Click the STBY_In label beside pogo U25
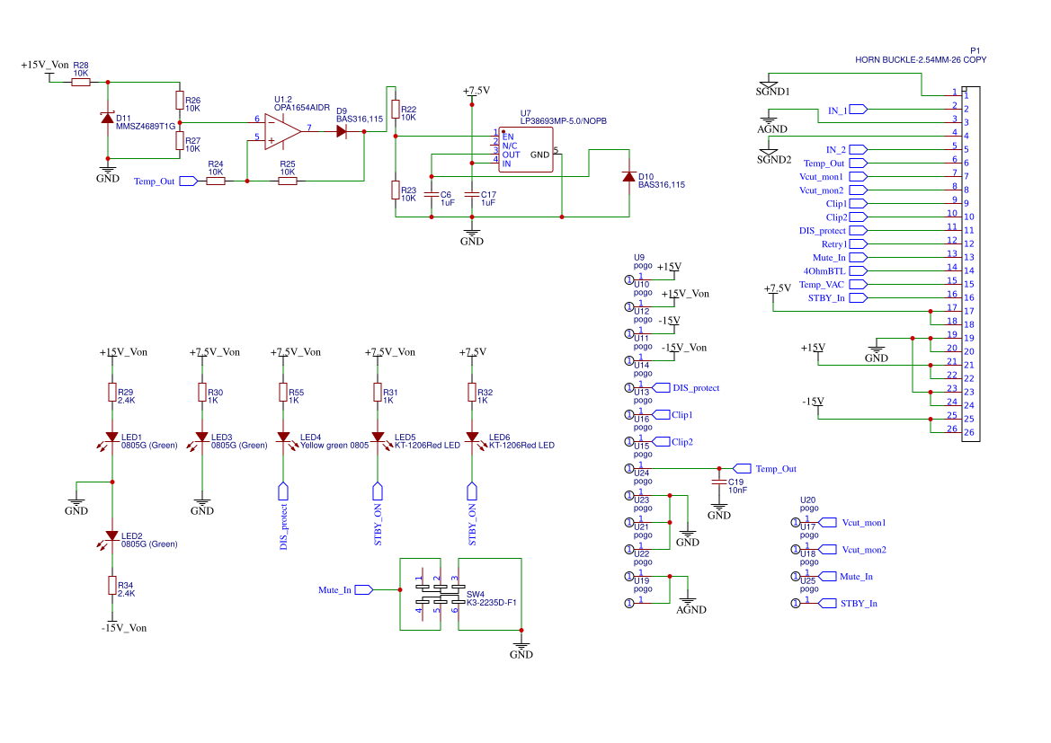The image size is (1051, 743). [x=859, y=604]
